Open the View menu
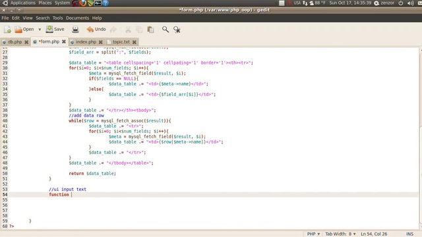 click(28, 18)
